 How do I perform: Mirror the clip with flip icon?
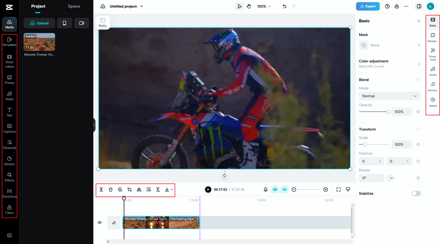(x=139, y=189)
